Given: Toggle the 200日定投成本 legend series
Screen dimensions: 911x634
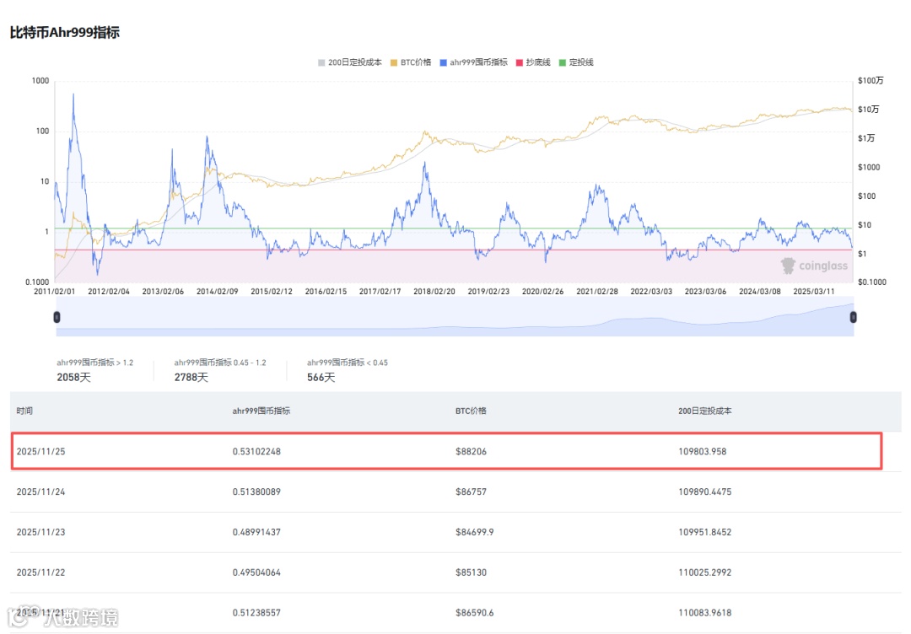Looking at the screenshot, I should (350, 62).
